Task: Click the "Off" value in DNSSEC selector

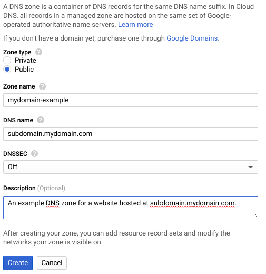Action: coord(13,167)
